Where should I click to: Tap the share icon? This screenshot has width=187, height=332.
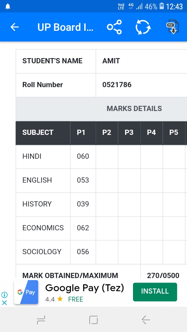pyautogui.click(x=114, y=27)
